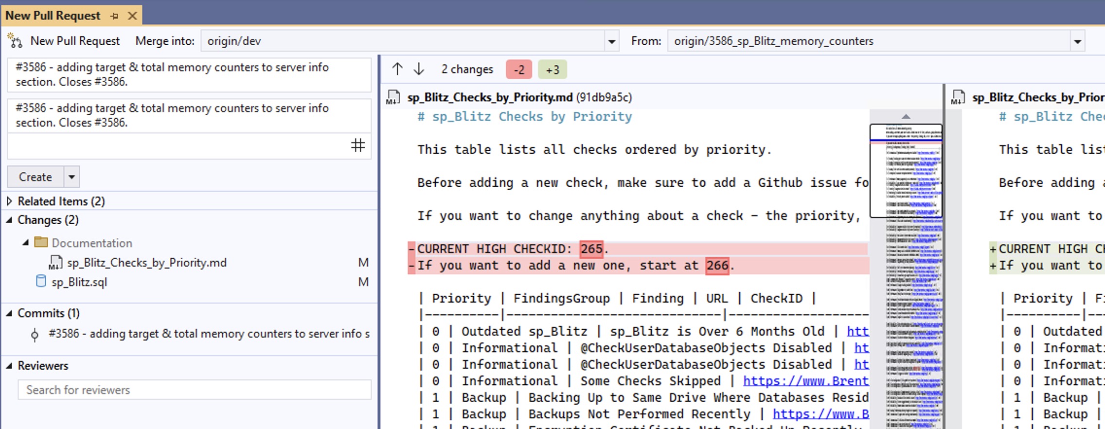Screen dimensions: 1105x429
Task: Select sp_Blitz_Checks_by_Priority.md in changes tree
Action: click(146, 263)
